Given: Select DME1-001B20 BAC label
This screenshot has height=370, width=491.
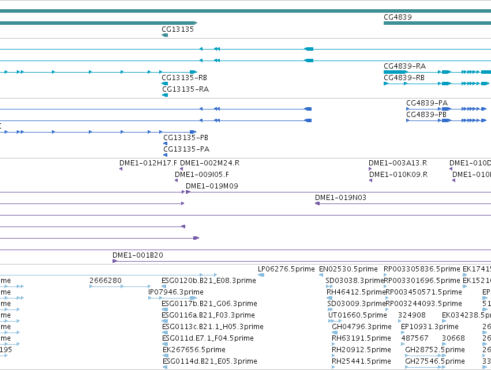Looking at the screenshot, I should pos(138,255).
